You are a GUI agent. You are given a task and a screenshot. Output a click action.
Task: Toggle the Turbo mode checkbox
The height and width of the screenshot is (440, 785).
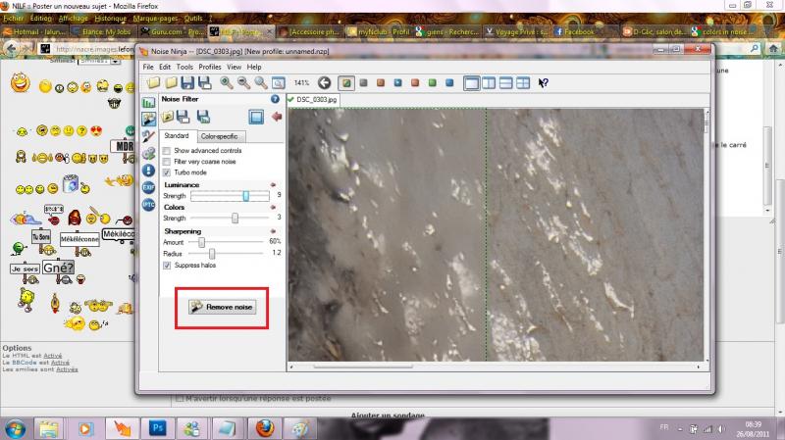[167, 172]
